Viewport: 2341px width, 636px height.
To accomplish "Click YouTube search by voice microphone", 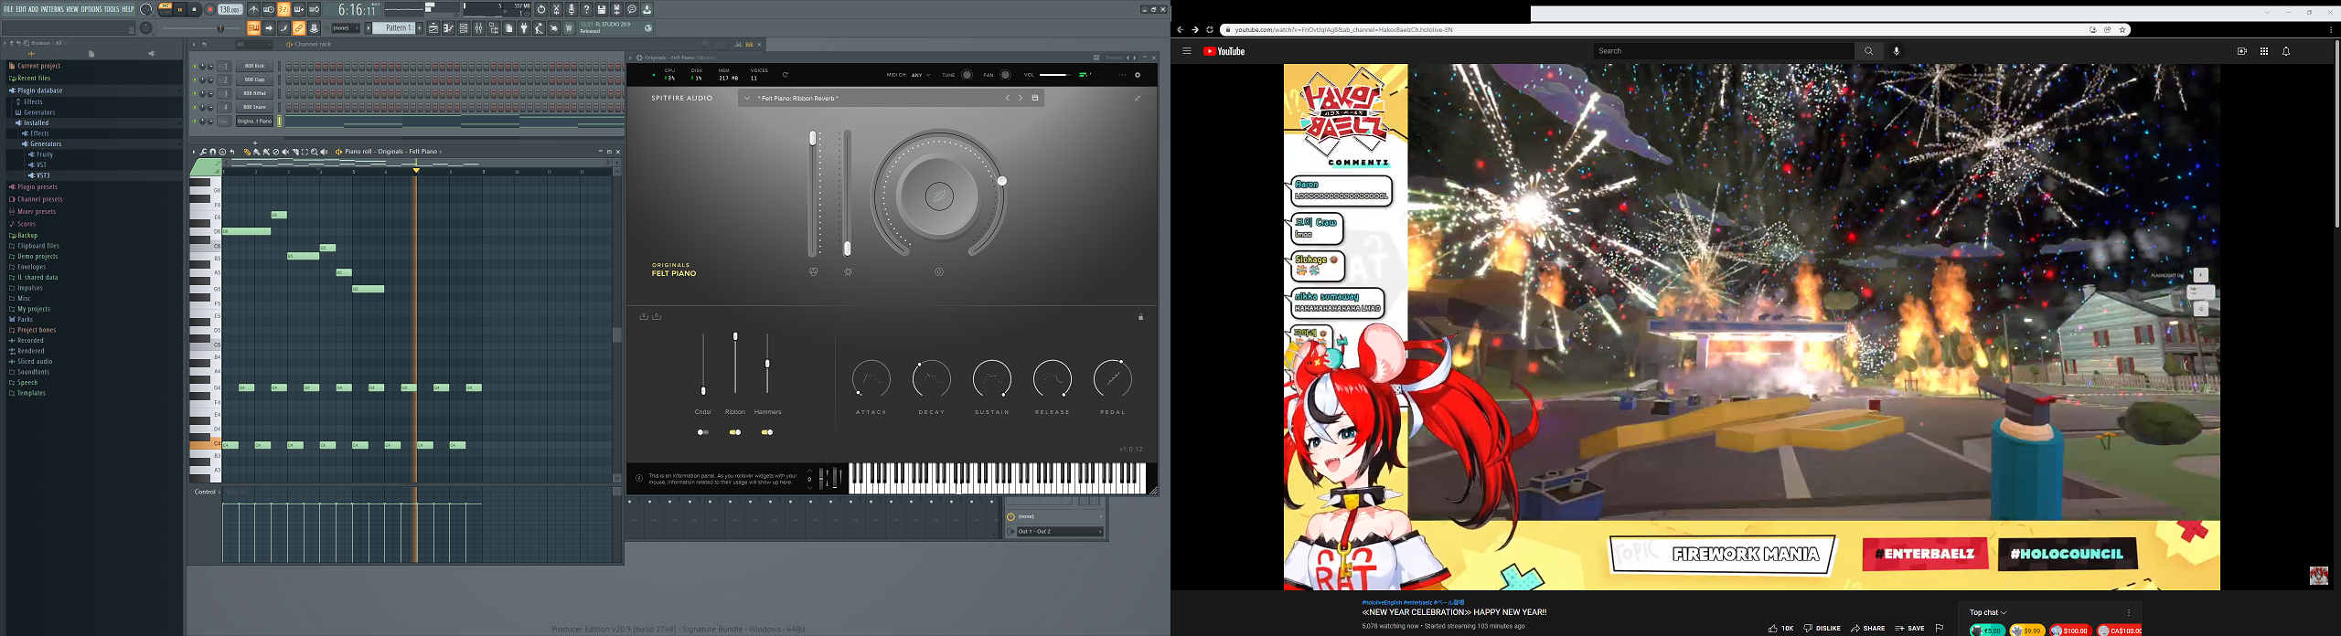I will [x=1897, y=51].
